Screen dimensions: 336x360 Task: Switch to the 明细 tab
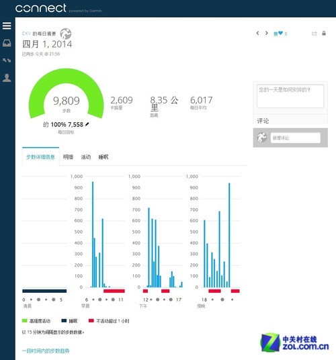click(x=68, y=156)
